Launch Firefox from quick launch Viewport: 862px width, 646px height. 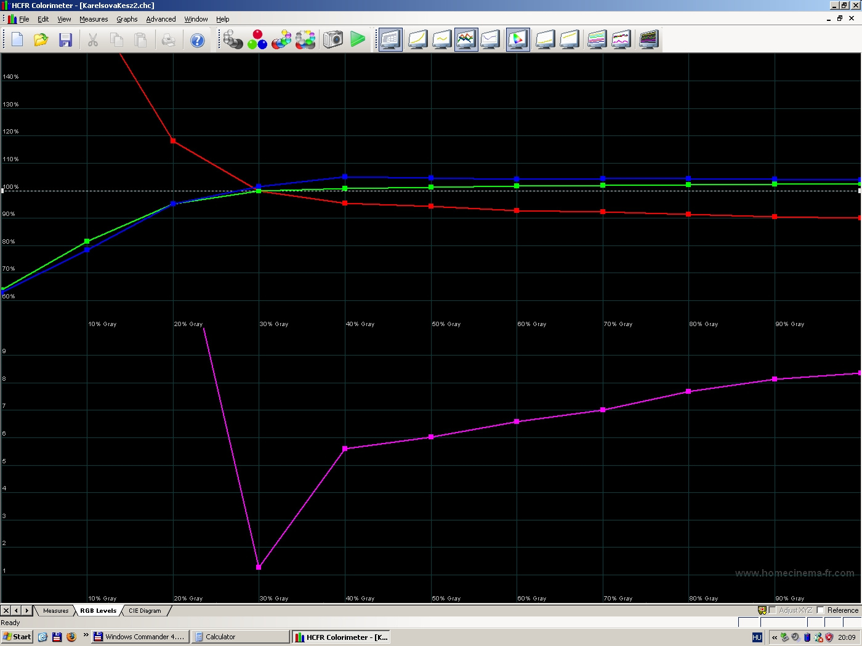click(x=71, y=637)
